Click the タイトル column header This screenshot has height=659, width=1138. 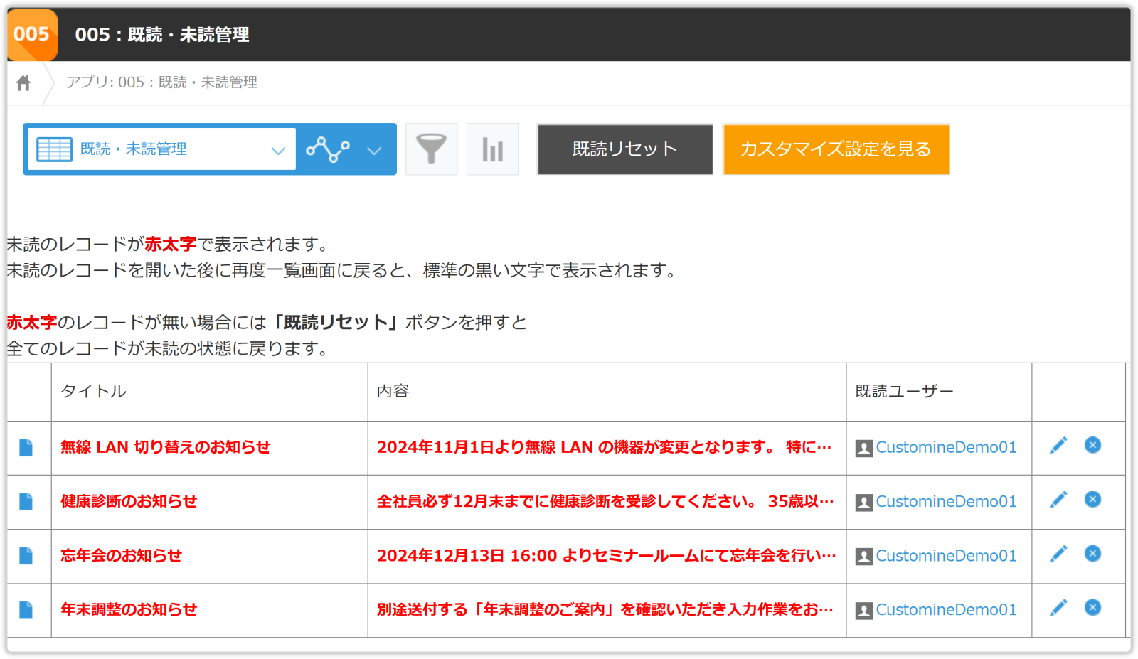click(x=93, y=392)
